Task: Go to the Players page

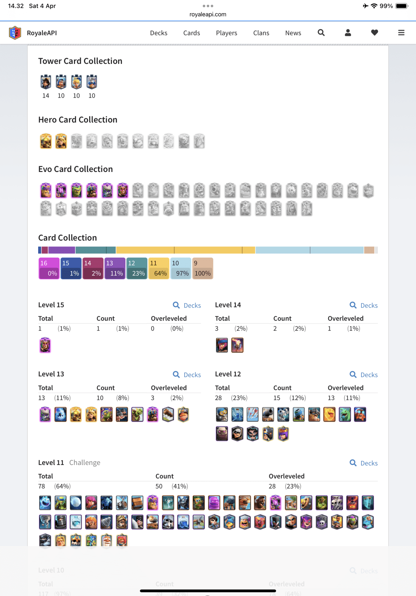Action: coord(226,33)
